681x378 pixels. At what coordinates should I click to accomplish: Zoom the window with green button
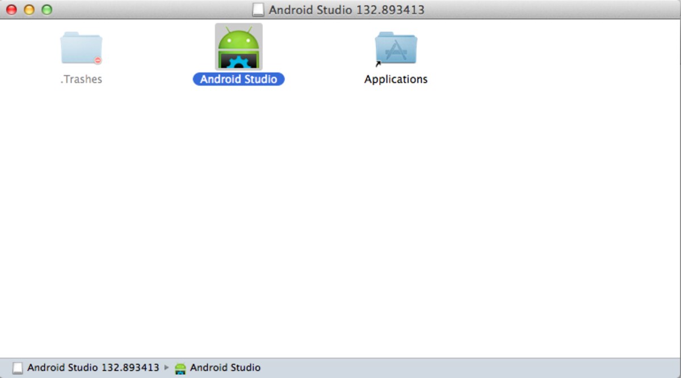pos(47,10)
